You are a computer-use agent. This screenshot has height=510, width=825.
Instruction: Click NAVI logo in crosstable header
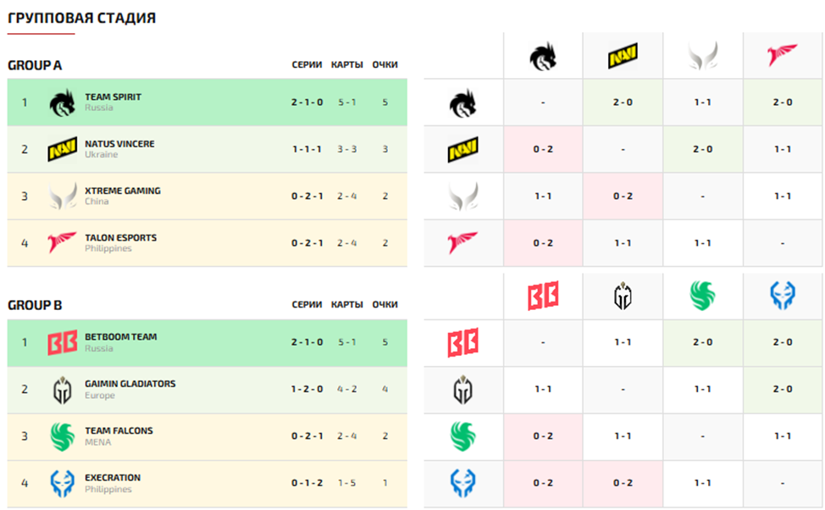click(623, 56)
